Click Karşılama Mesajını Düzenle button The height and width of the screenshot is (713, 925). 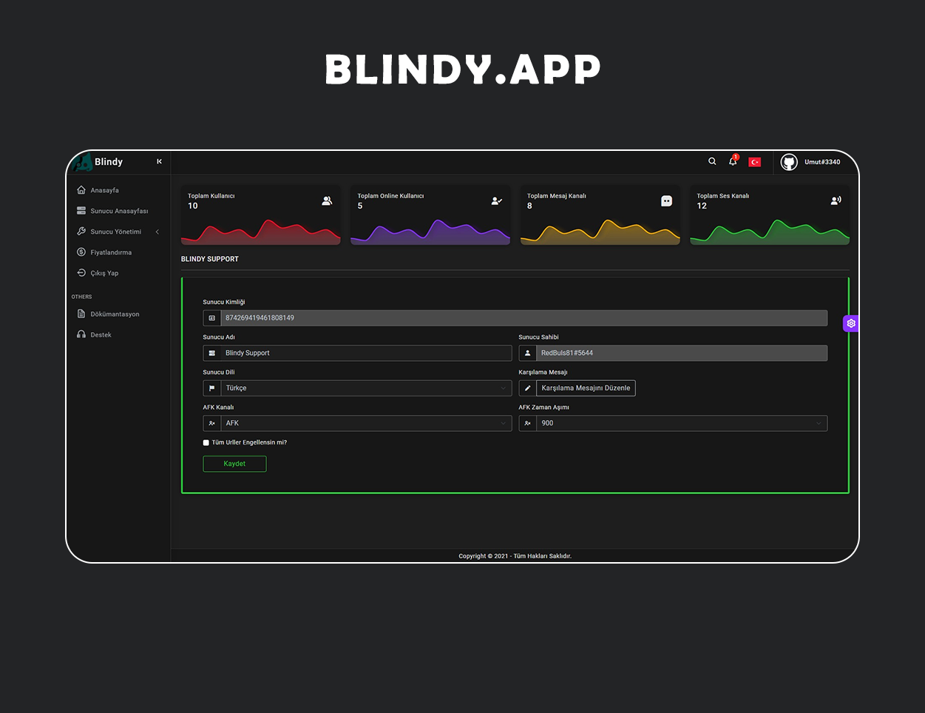coord(586,388)
